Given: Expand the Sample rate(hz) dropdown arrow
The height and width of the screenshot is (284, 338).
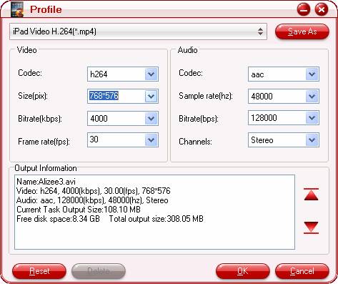Looking at the screenshot, I should point(312,97).
